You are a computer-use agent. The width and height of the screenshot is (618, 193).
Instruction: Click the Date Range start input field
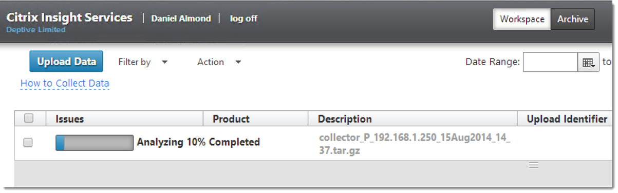(551, 62)
